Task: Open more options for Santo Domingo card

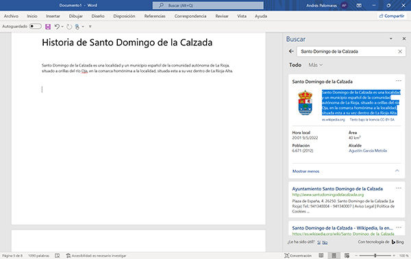Action: [x=399, y=81]
